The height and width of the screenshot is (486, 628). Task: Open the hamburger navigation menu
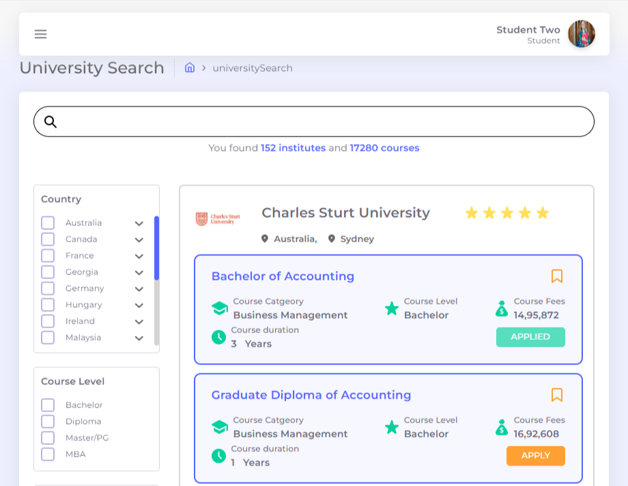point(40,34)
